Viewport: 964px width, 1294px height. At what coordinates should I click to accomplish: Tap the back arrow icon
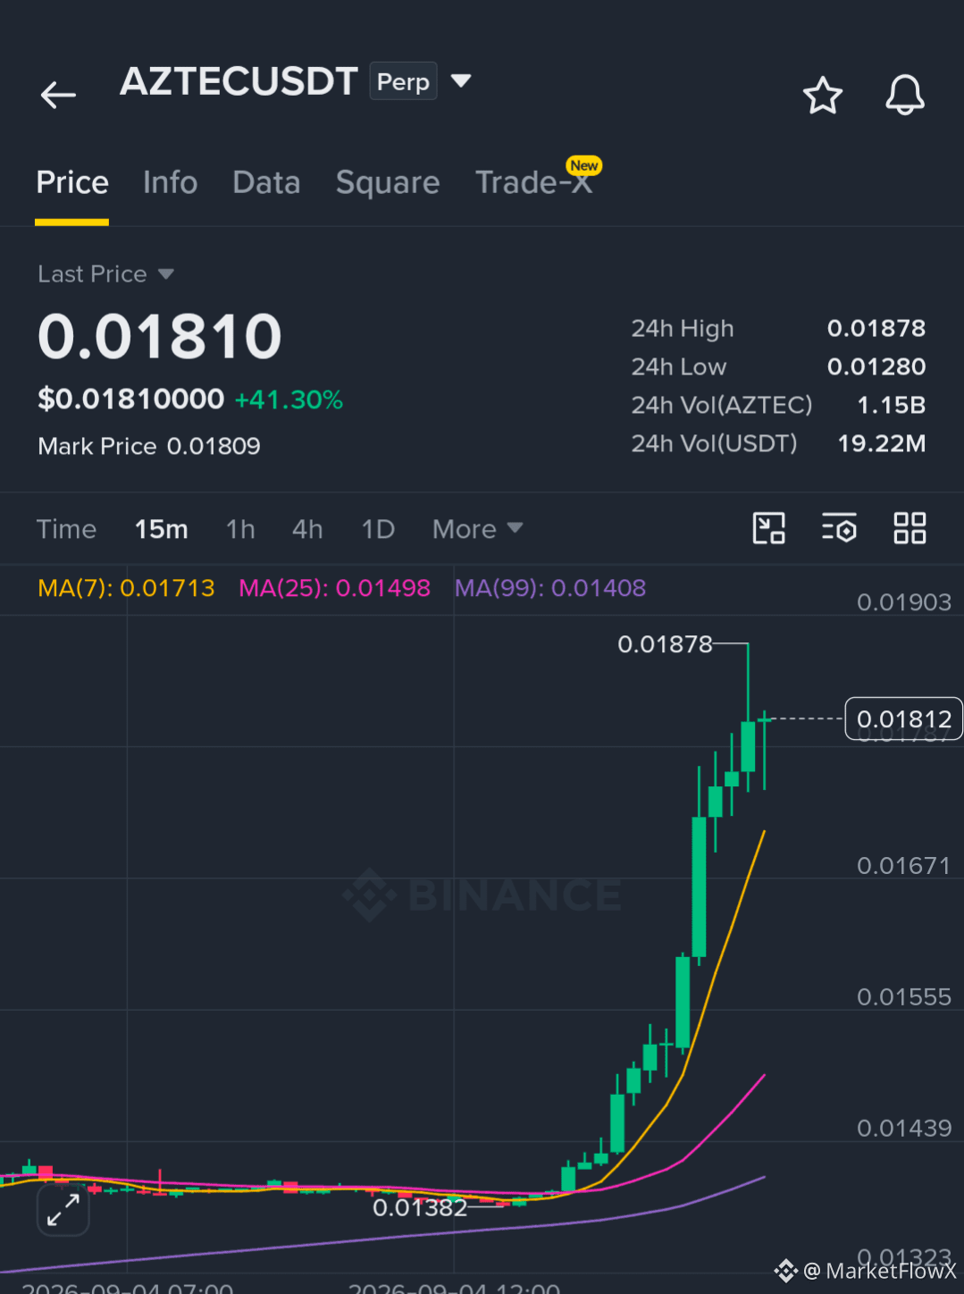pos(58,95)
